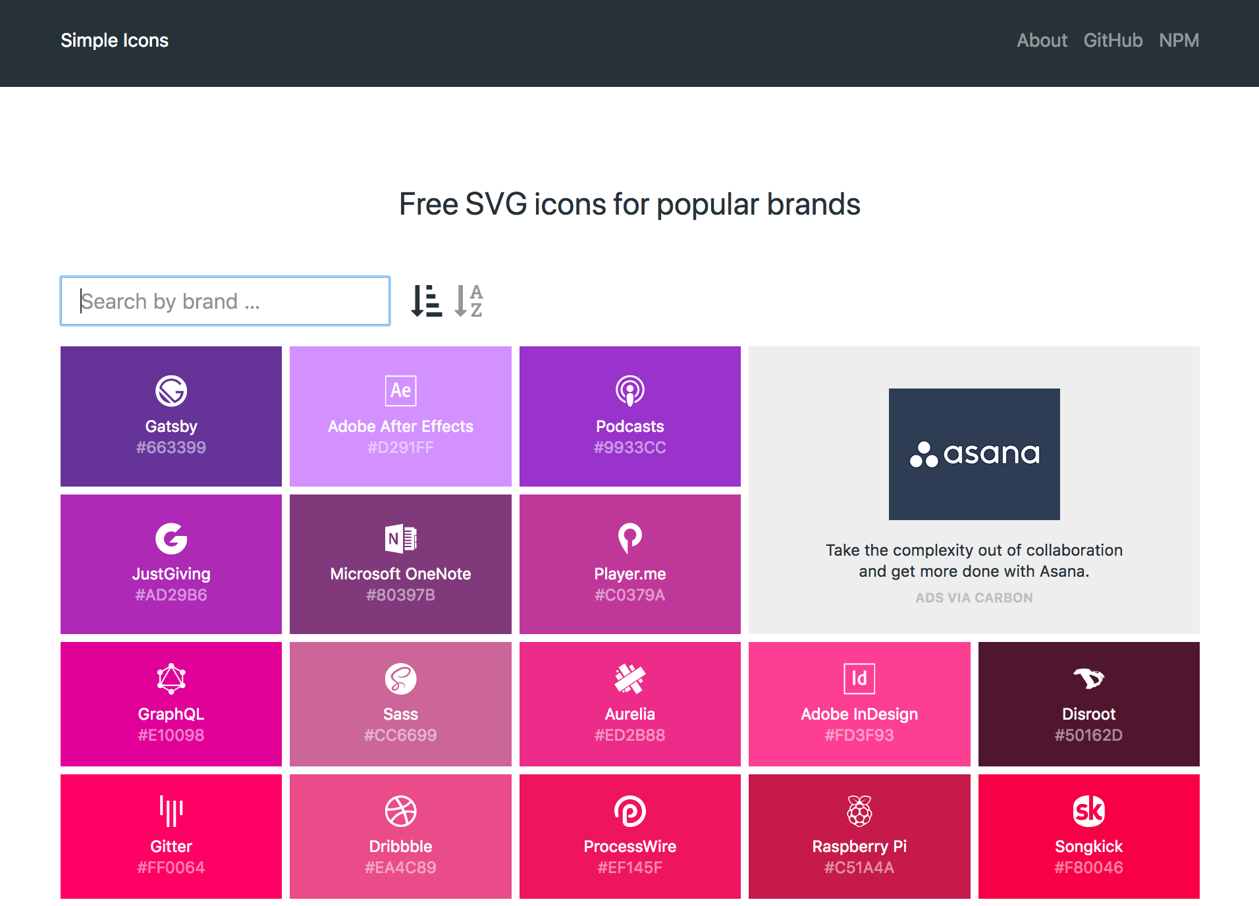Click the Podcasts icon
Viewport: 1259px width, 906px height.
630,390
